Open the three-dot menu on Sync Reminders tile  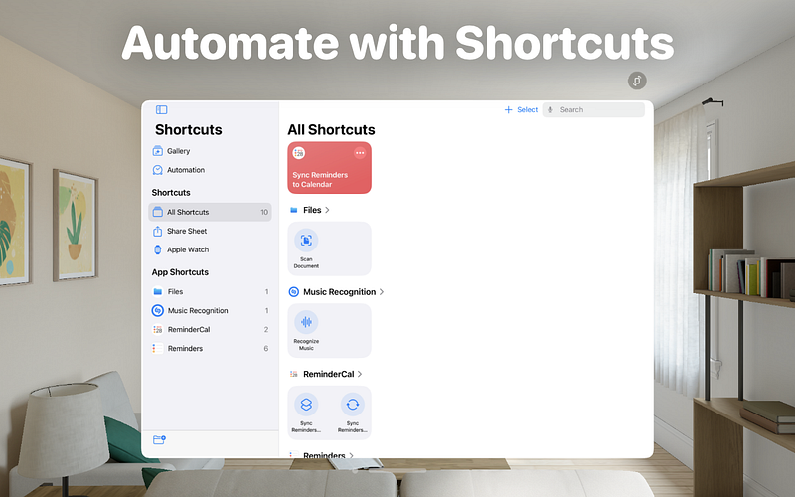pos(360,153)
